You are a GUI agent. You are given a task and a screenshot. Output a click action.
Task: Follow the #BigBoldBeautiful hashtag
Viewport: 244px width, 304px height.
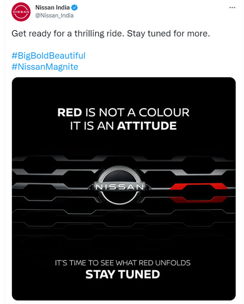[48, 56]
